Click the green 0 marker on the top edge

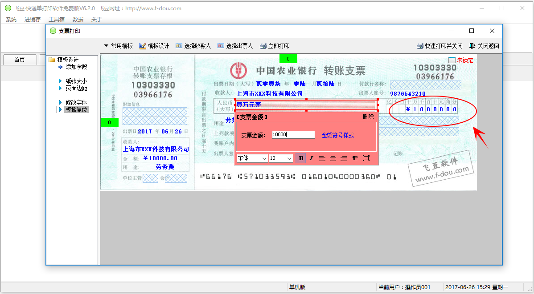pyautogui.click(x=288, y=59)
